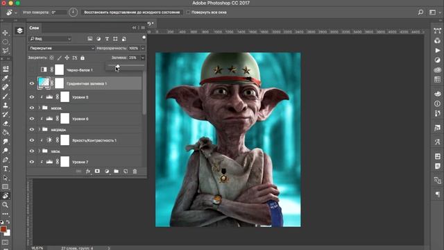Select the Clone Stamp tool

point(5,105)
